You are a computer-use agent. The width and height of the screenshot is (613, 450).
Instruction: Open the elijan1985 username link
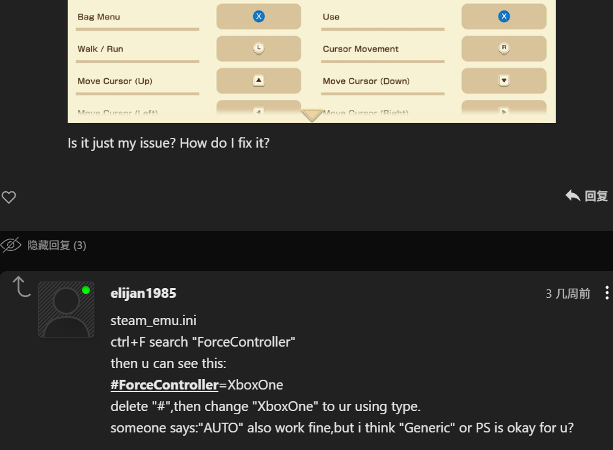pyautogui.click(x=143, y=293)
